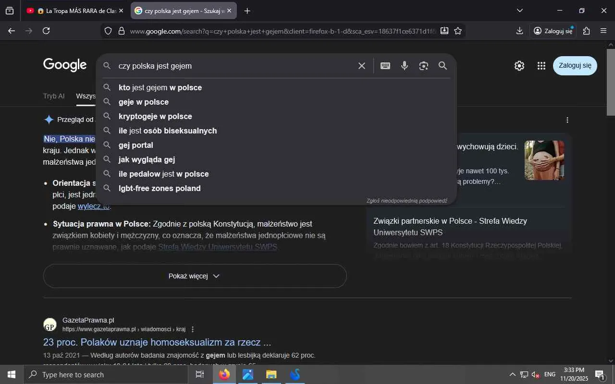
Task: Expand AI overview with Pokaż więcej
Action: [195, 276]
